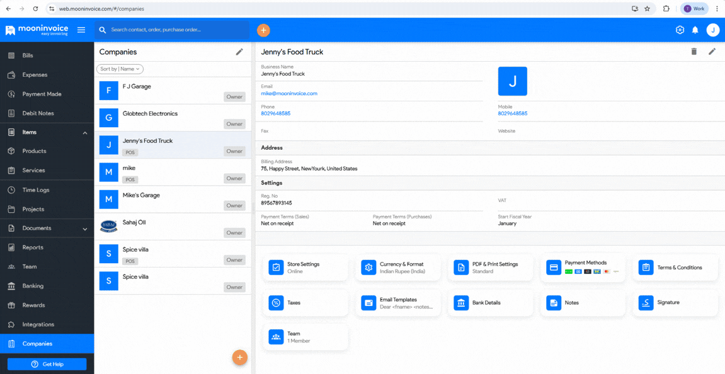Open the browser Extensions puzzle icon

click(666, 8)
